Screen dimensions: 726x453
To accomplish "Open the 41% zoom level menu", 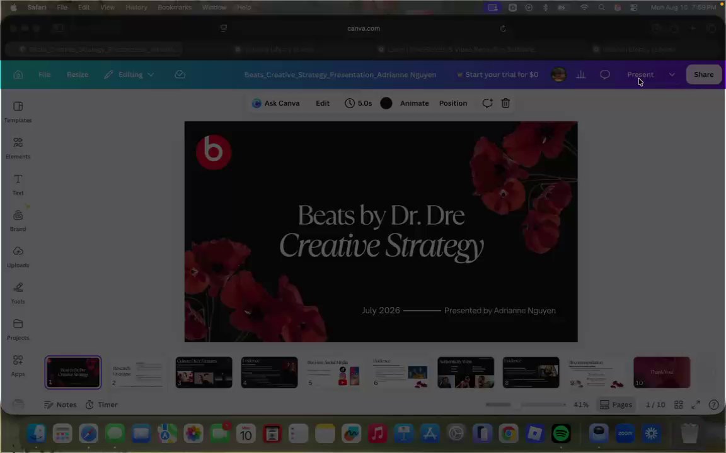I will [x=581, y=405].
